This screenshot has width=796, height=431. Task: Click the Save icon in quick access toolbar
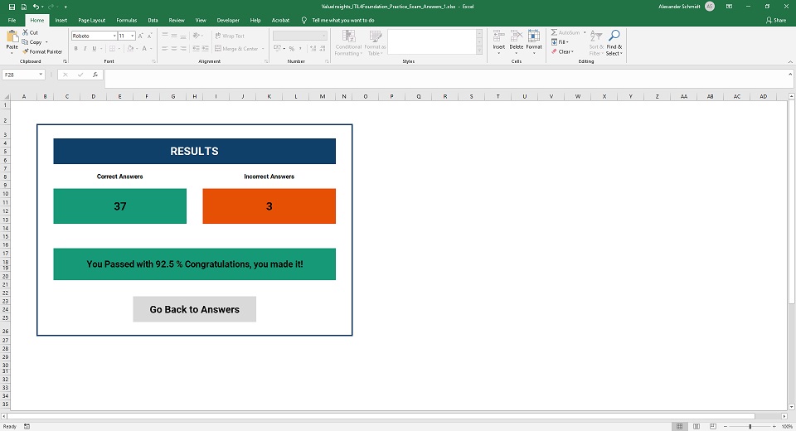pyautogui.click(x=12, y=7)
